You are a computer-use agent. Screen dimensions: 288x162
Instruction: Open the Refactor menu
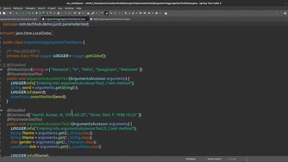click(18, 8)
